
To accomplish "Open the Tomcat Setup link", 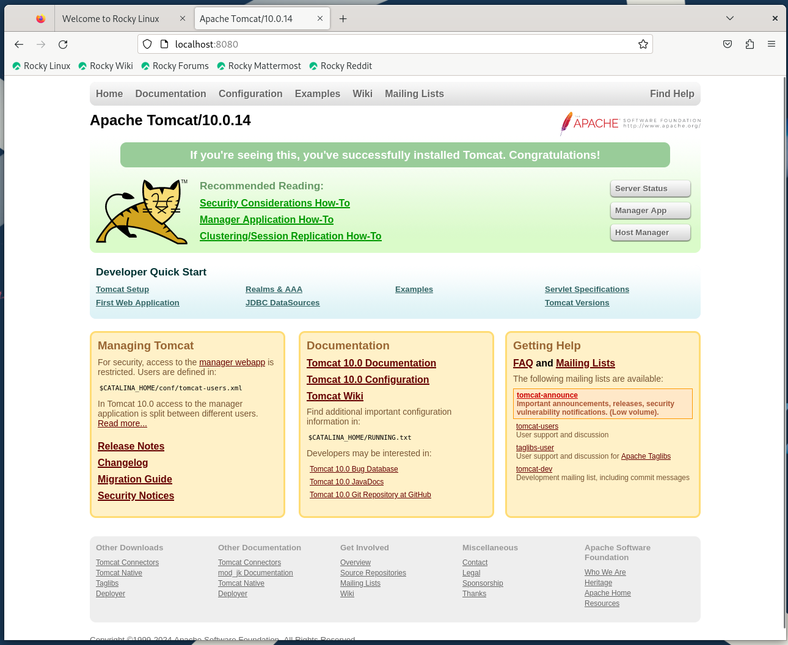I will [x=122, y=290].
